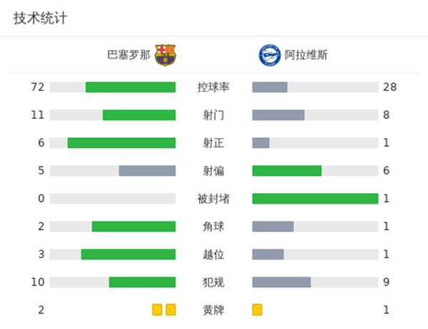Click the 射门 stat label

[213, 115]
